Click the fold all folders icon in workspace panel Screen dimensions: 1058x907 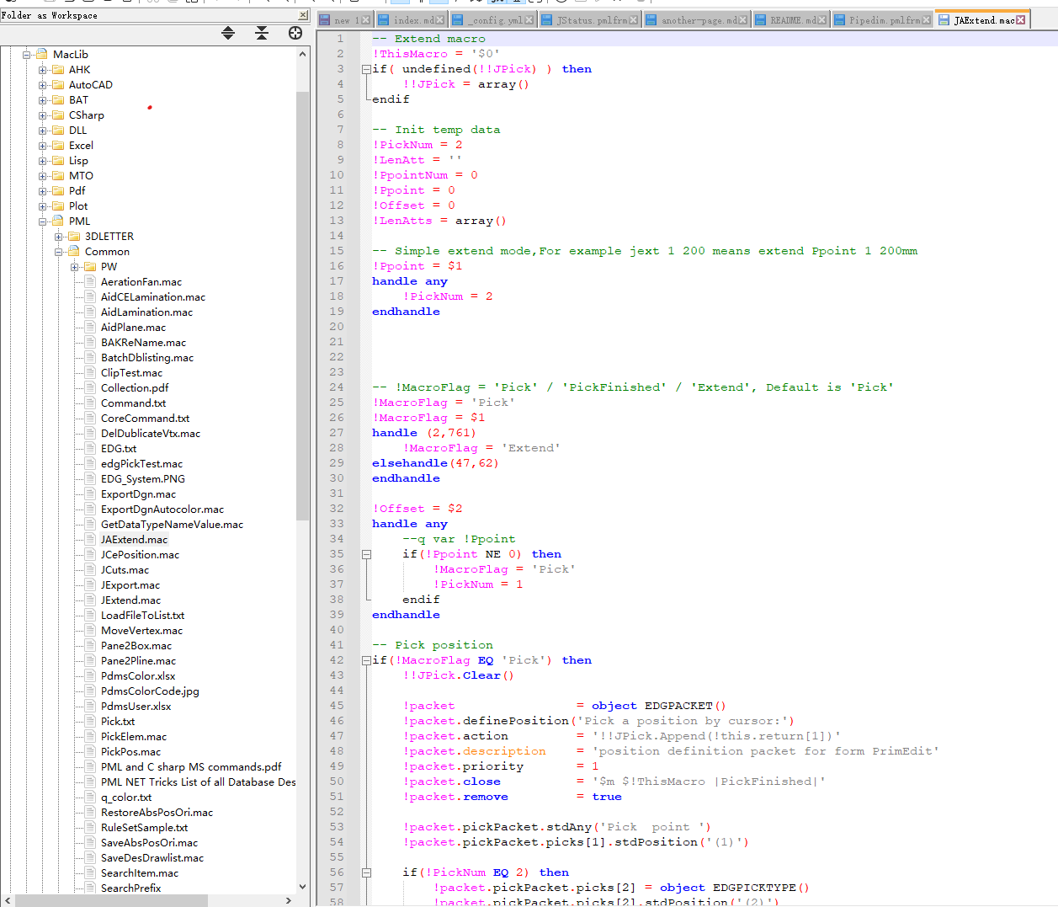pyautogui.click(x=262, y=33)
